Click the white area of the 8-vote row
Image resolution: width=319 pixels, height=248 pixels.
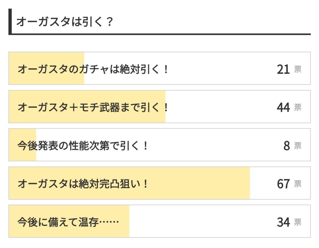click(x=214, y=145)
